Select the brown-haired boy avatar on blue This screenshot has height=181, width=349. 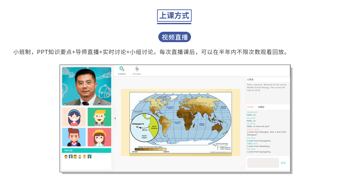74,137
